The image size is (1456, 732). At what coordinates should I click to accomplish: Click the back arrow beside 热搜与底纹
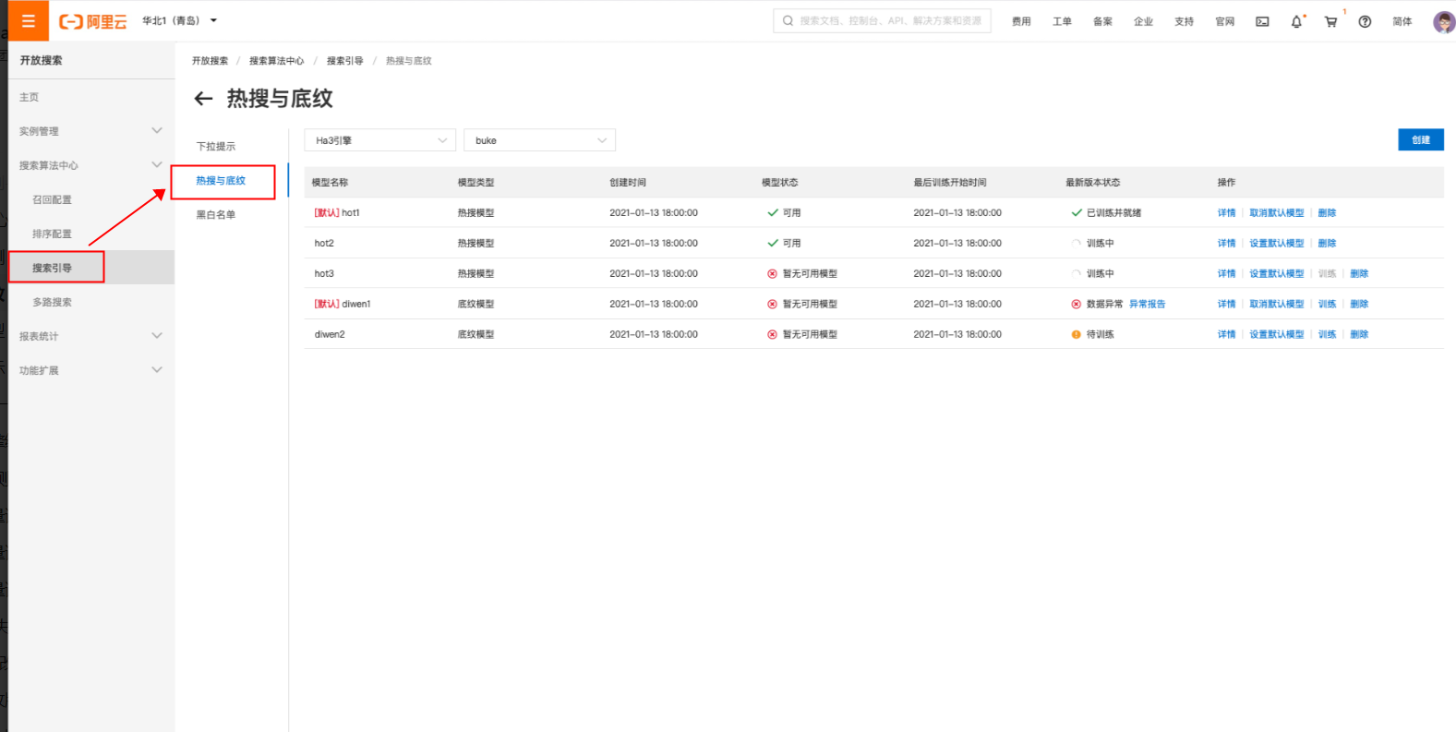tap(203, 99)
